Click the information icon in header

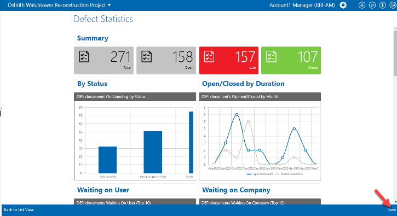tap(383, 5)
